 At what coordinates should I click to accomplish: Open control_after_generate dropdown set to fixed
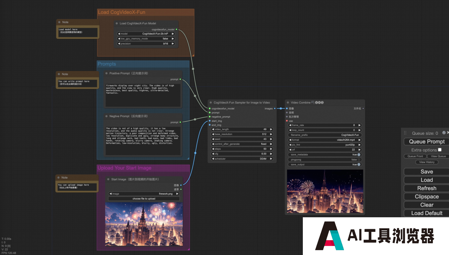(242, 144)
